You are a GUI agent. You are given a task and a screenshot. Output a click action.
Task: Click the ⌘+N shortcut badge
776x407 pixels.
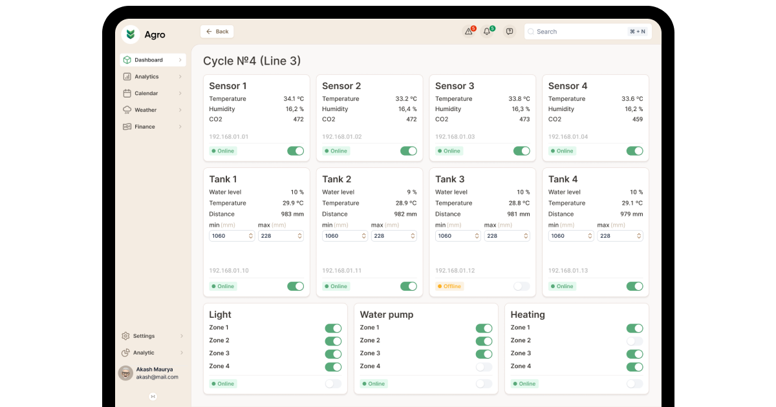pyautogui.click(x=637, y=31)
